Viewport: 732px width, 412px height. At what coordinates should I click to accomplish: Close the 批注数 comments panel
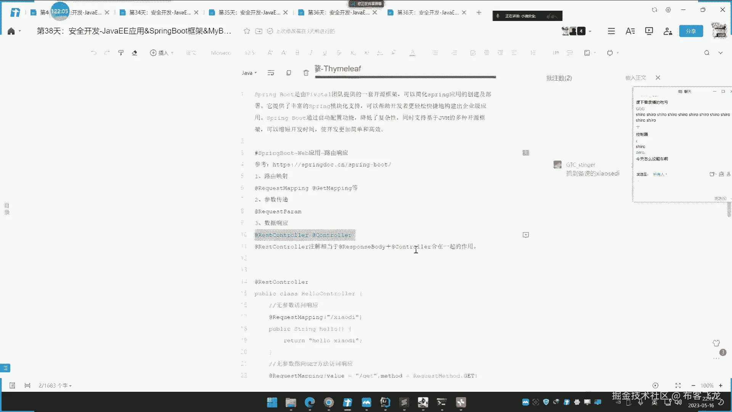pos(658,78)
